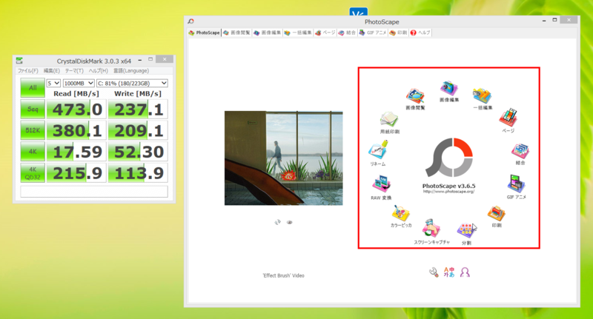Open the wrench settings icon below the circle

click(434, 272)
